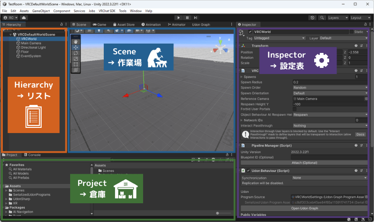Open the Component menu
The image size is (374, 222).
[x=62, y=11]
